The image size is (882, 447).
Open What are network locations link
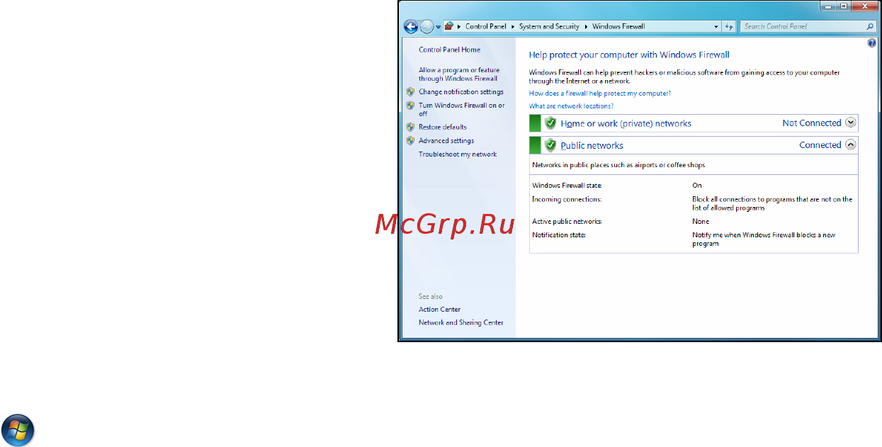(x=571, y=106)
